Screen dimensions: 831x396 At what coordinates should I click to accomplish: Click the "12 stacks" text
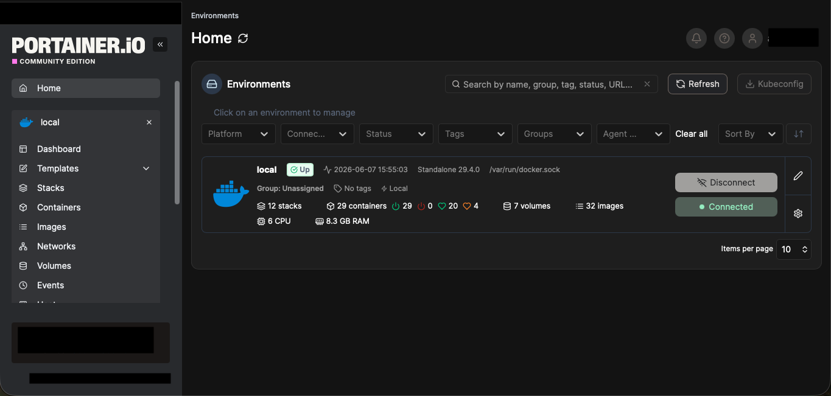(285, 206)
